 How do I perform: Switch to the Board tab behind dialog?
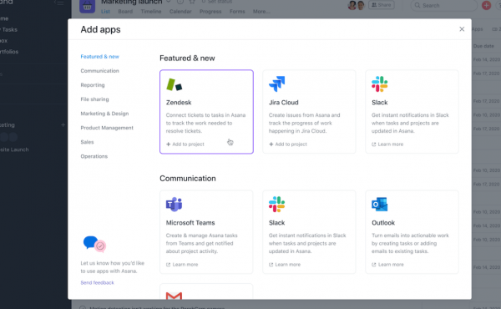tap(125, 12)
